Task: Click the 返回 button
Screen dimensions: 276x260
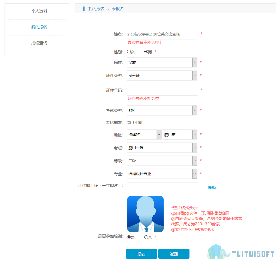Action: pyautogui.click(x=174, y=254)
